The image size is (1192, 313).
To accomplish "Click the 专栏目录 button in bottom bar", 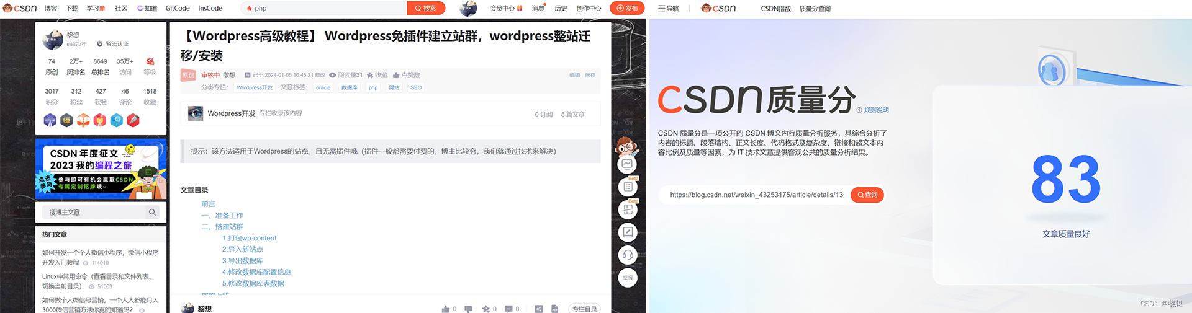I will pos(585,308).
